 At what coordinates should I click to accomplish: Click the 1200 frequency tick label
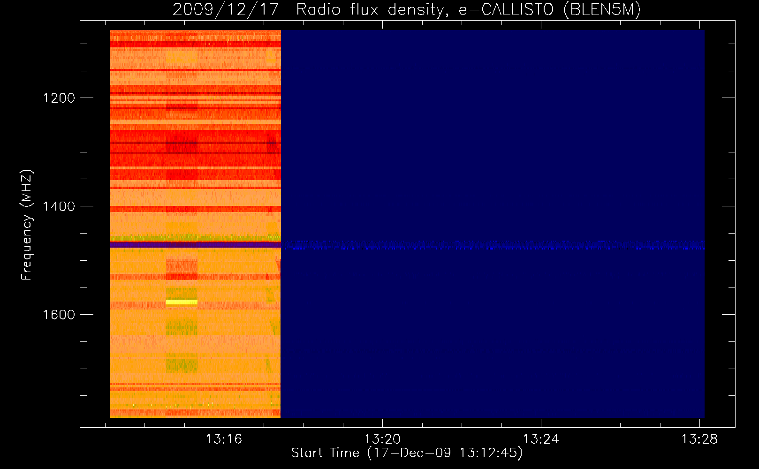(x=59, y=98)
